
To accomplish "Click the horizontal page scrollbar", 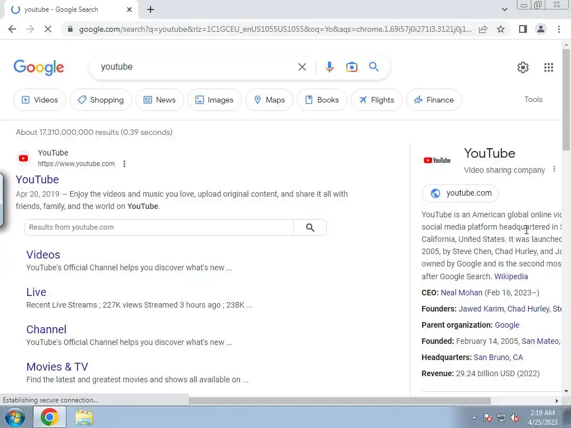I will pos(340,401).
